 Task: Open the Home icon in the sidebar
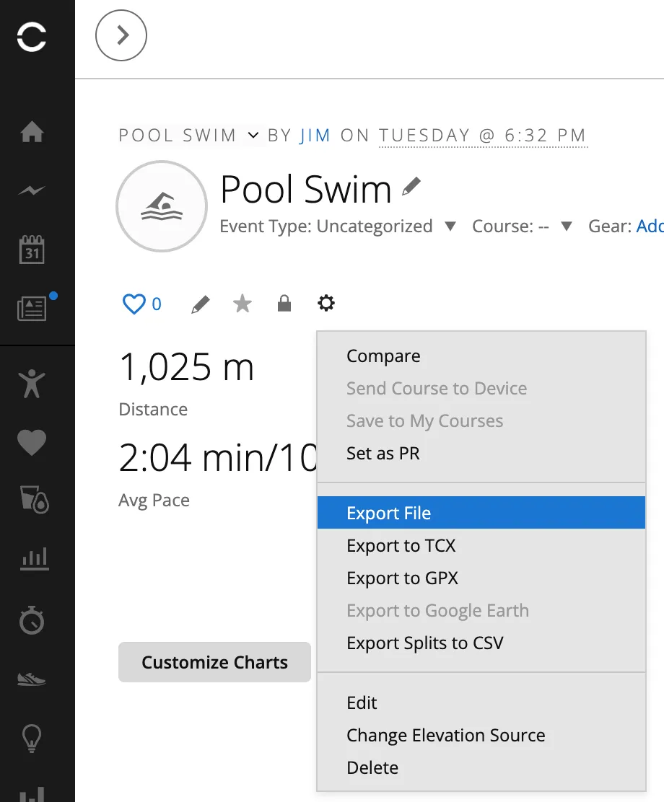(32, 133)
